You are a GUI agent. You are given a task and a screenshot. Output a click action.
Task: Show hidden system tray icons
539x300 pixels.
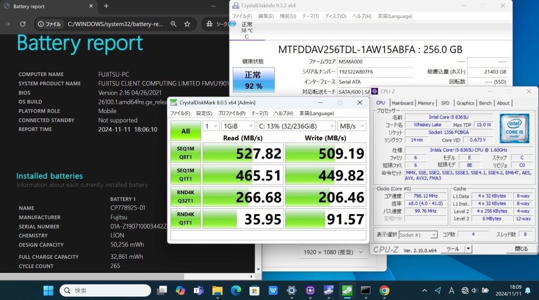pos(424,290)
